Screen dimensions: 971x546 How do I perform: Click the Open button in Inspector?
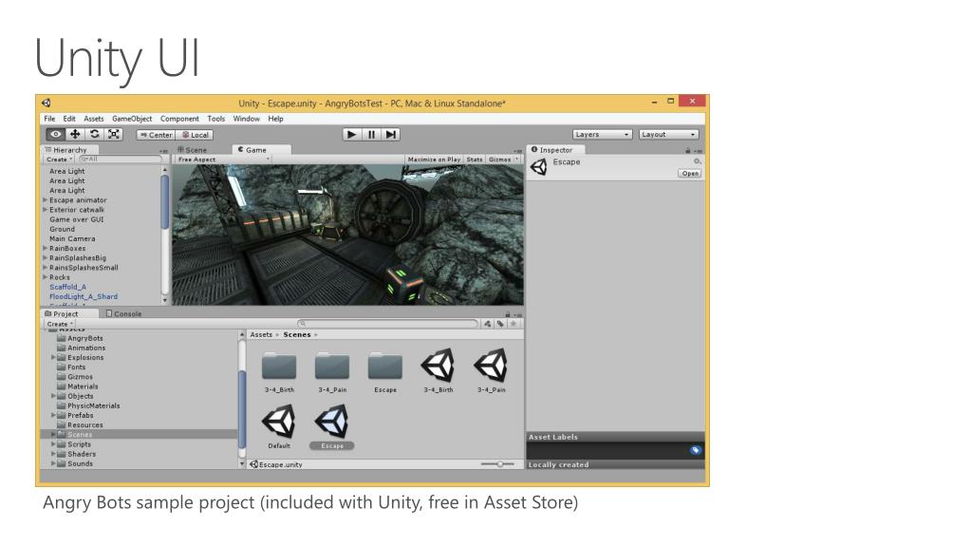(690, 174)
